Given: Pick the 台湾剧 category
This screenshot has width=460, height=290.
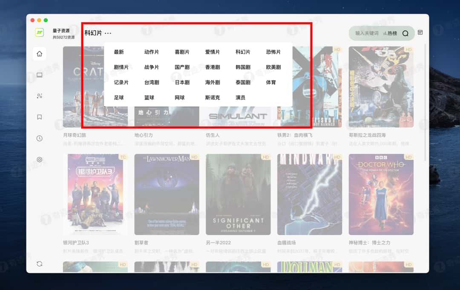Looking at the screenshot, I should (151, 83).
